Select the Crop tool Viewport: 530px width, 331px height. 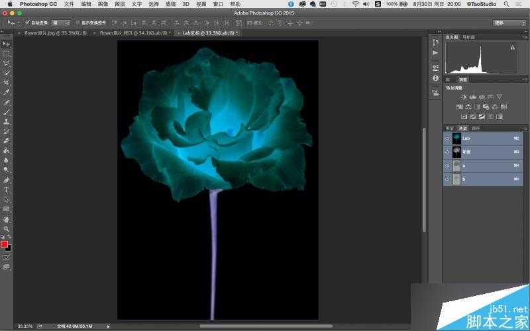[7, 83]
